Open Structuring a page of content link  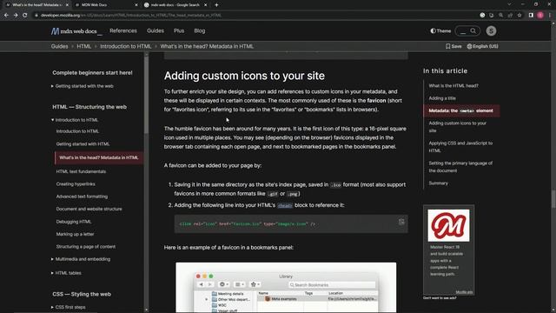click(x=85, y=246)
